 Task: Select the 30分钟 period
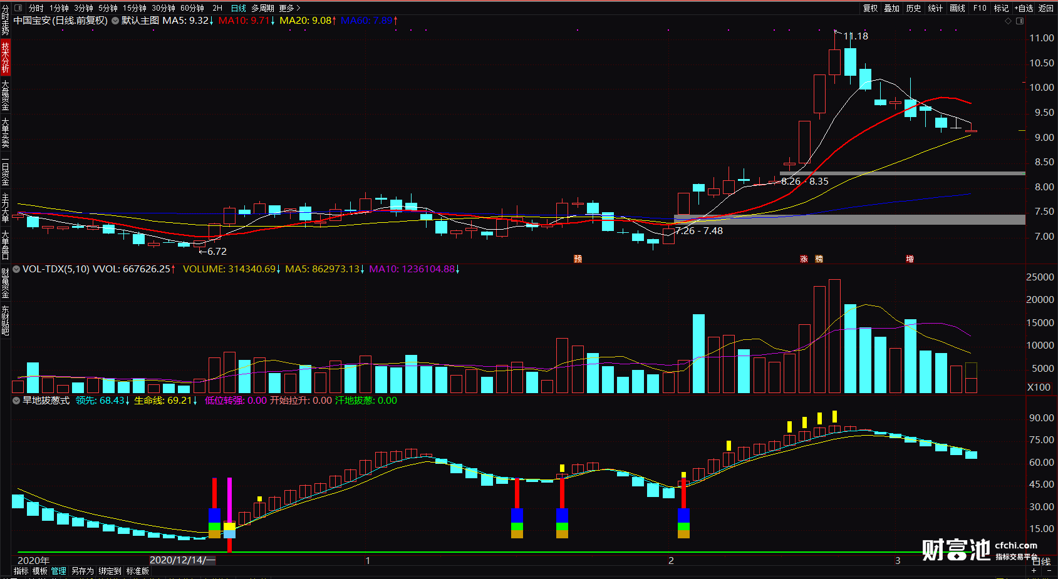(163, 8)
